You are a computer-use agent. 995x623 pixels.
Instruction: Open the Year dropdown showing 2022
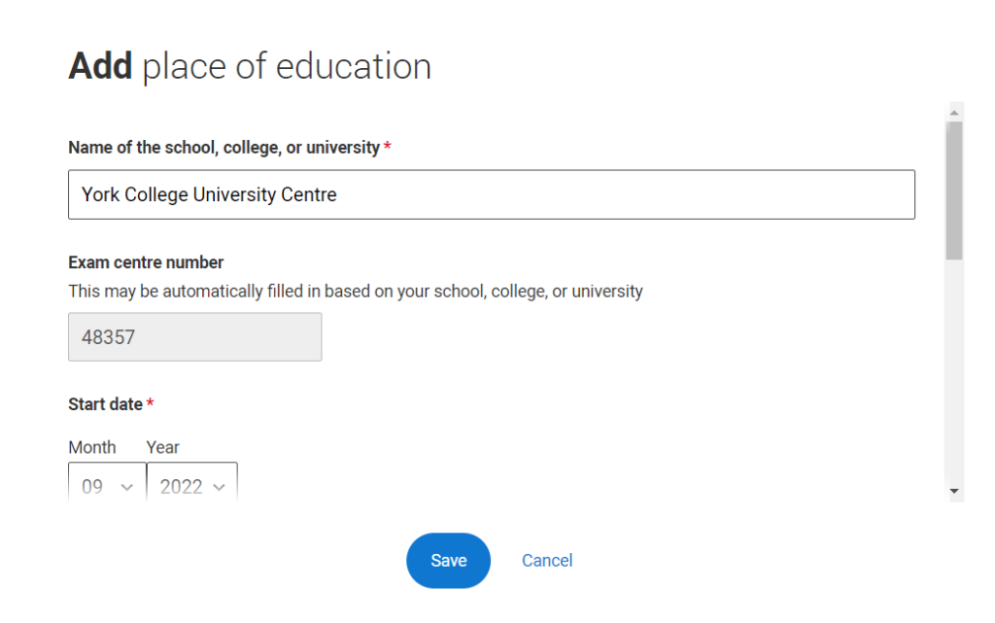pos(192,482)
